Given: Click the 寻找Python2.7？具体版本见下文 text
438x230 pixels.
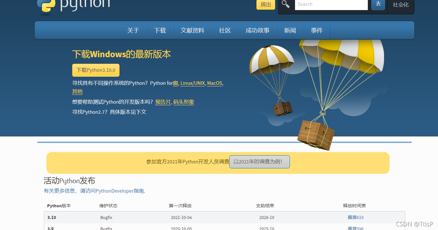Looking at the screenshot, I should 109,112.
